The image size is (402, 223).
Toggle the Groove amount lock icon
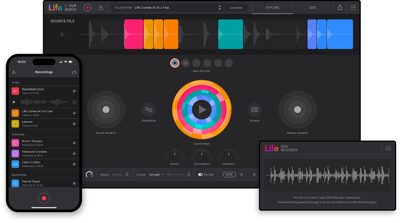coord(189,174)
